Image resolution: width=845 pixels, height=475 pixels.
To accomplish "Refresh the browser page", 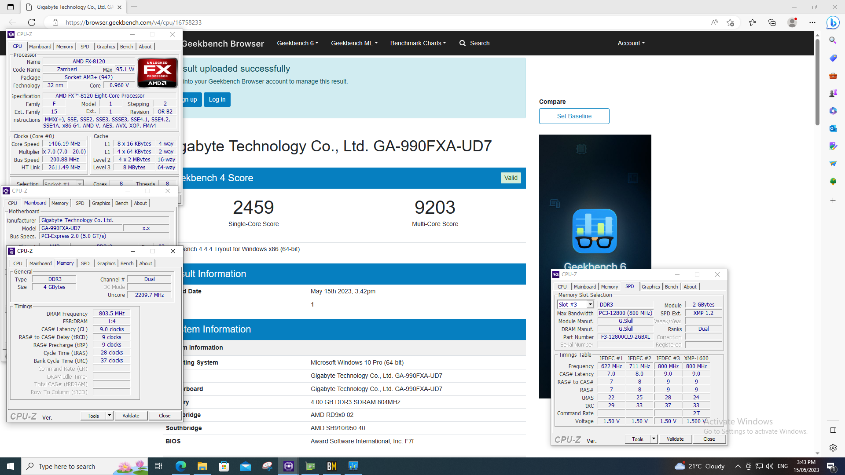I will pyautogui.click(x=32, y=22).
